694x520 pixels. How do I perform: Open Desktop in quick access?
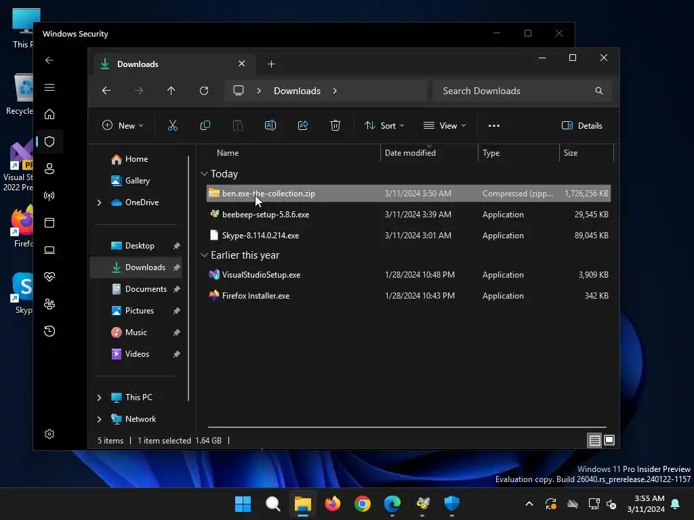(140, 246)
